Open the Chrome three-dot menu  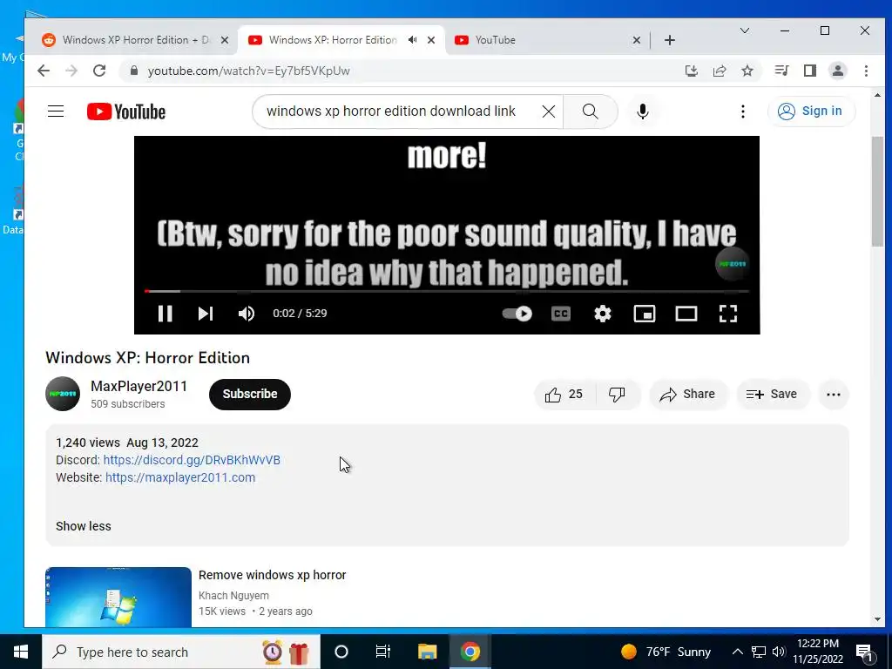point(866,71)
